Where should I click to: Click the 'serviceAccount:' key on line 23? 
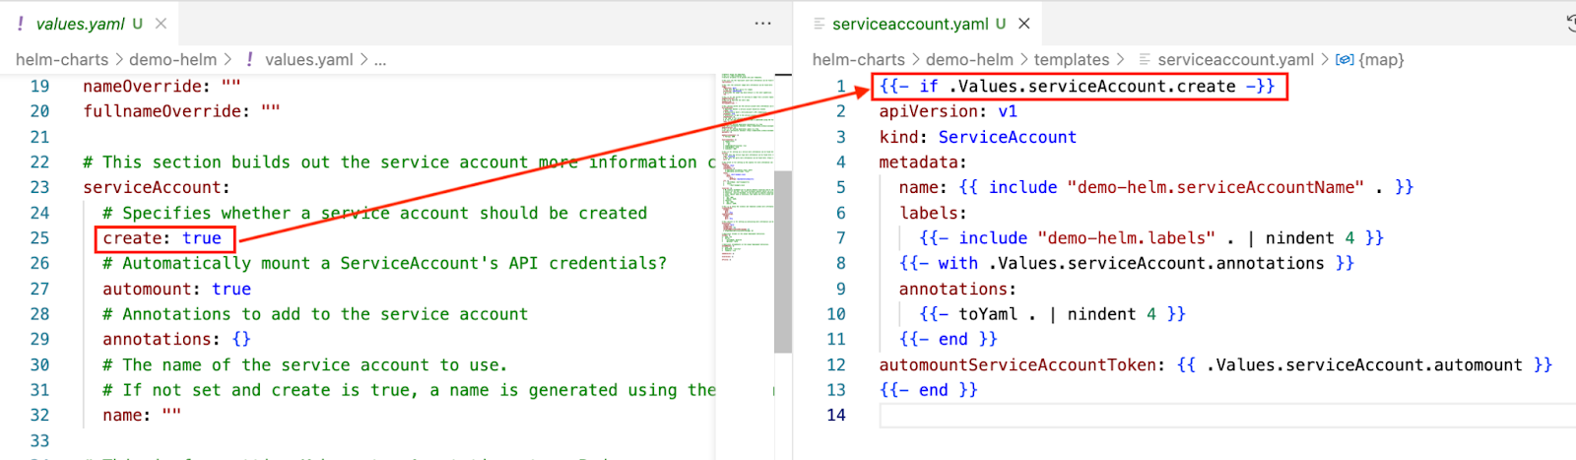(157, 188)
